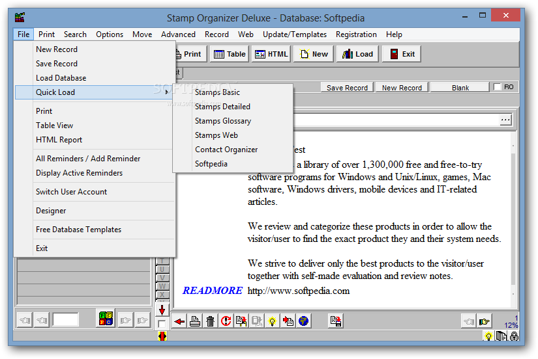This screenshot has height=359, width=538.
Task: Choose Display Active Reminders
Action: (95, 173)
